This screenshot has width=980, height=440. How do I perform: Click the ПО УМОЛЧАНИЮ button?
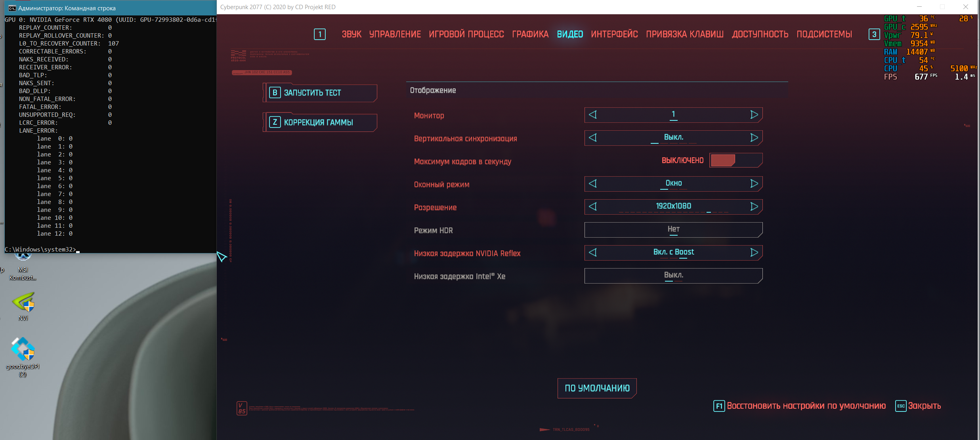point(597,388)
